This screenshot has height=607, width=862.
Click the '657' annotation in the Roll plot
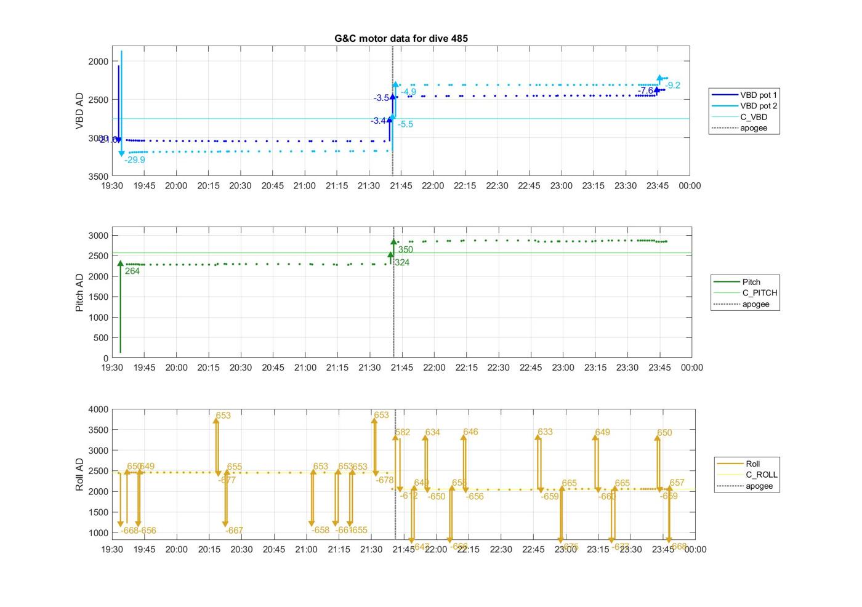point(677,483)
